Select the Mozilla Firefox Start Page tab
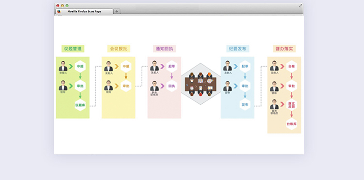The width and height of the screenshot is (364, 180). pos(84,11)
